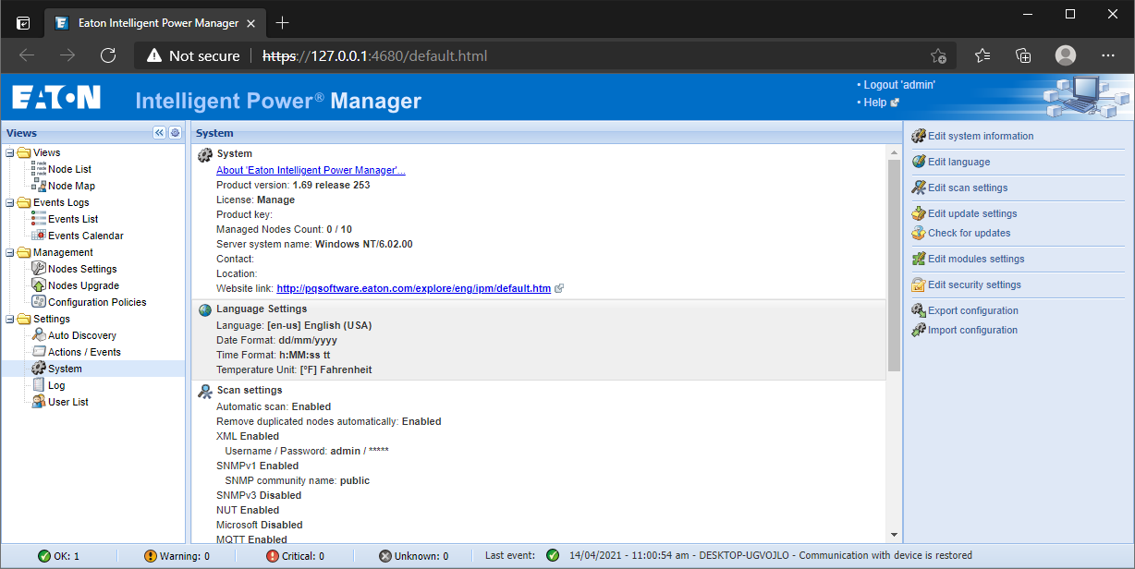Click the Import configuration icon
Screen dimensions: 1135x569
[x=919, y=330]
